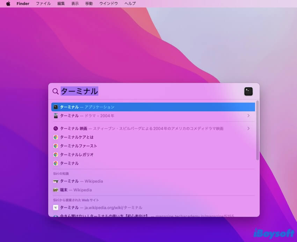Open the ja.wikipedia.org/wiki/ターミナル website result

[x=153, y=208]
